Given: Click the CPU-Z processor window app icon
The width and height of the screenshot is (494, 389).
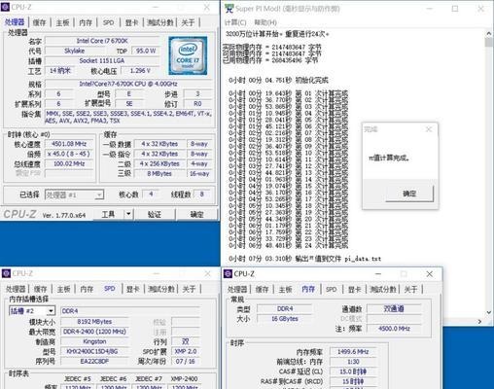Looking at the screenshot, I should 6,7.
